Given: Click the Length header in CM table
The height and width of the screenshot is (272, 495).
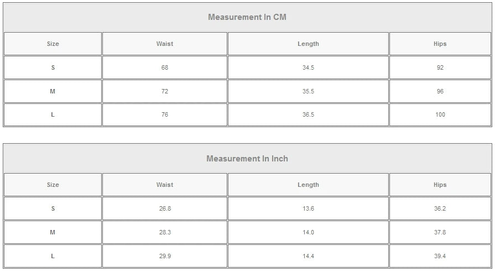Looking at the screenshot, I should tap(308, 44).
